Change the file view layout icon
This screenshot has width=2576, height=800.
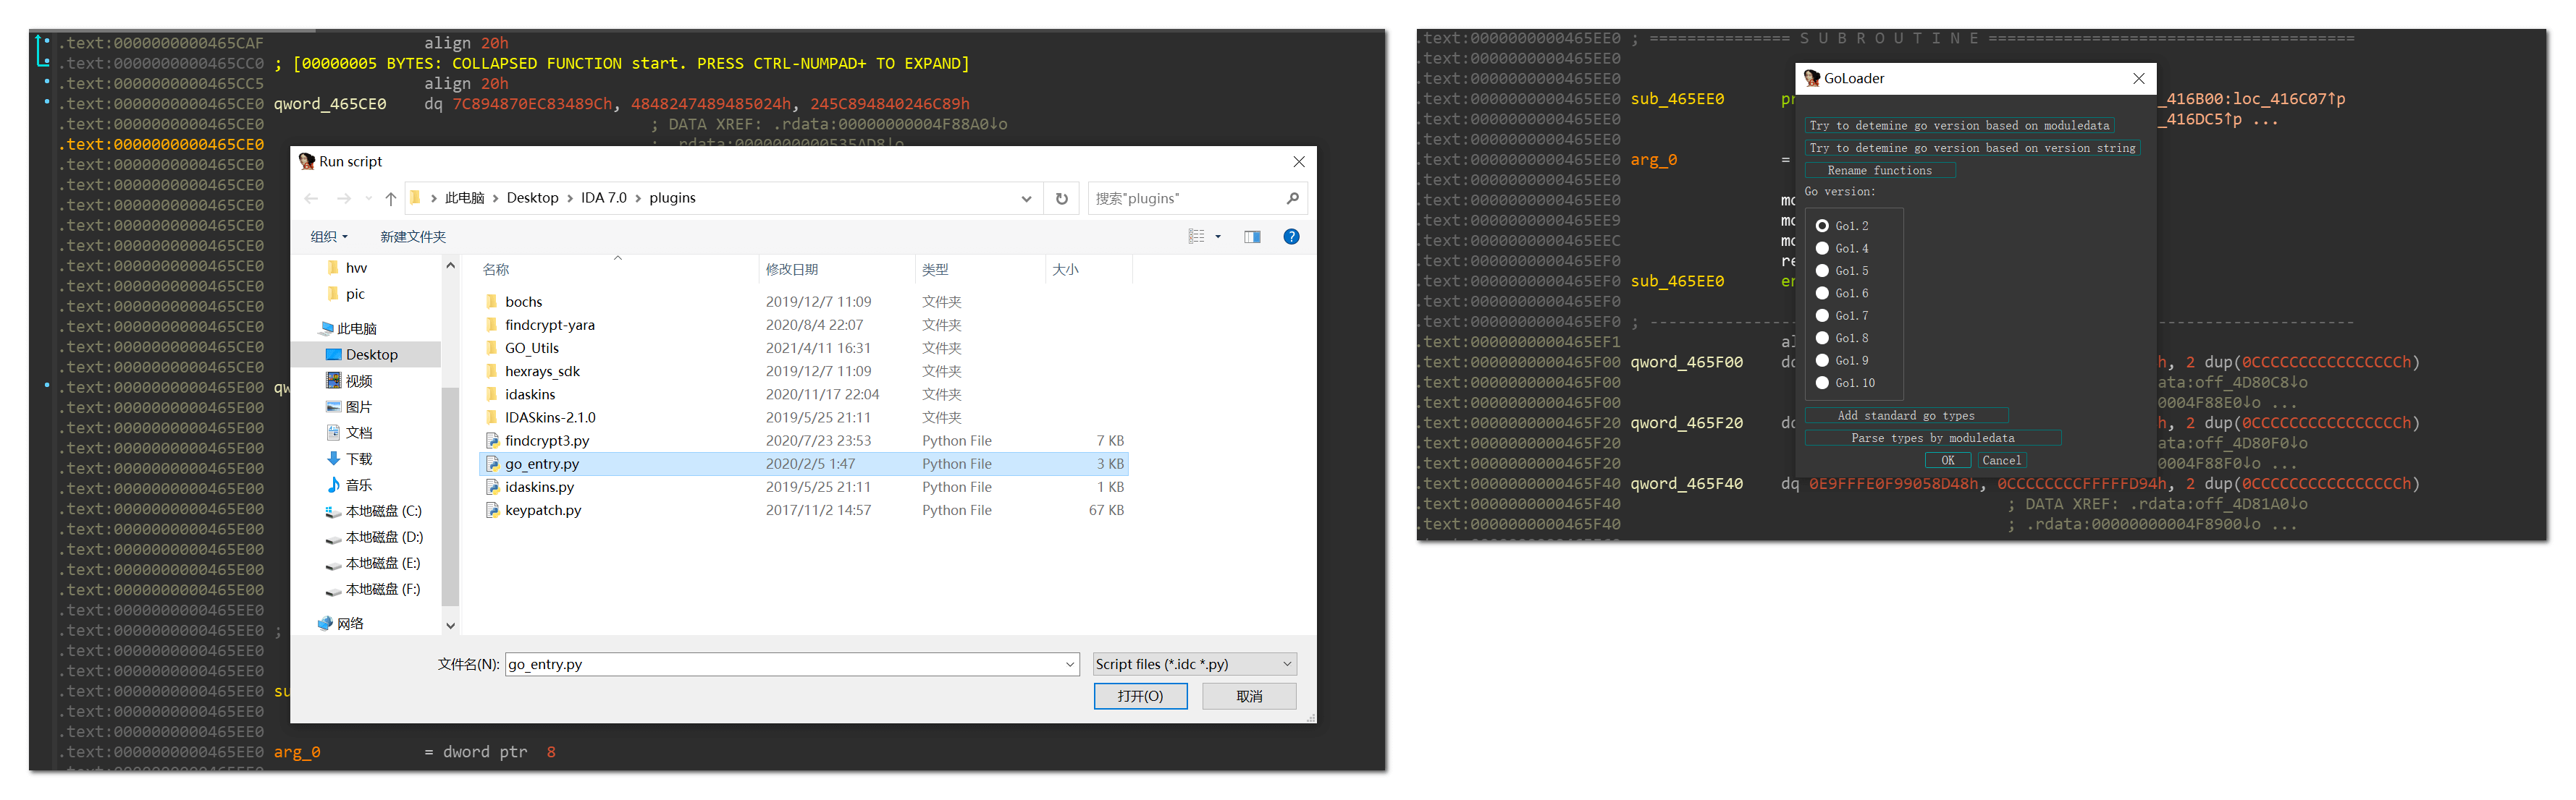(1196, 237)
